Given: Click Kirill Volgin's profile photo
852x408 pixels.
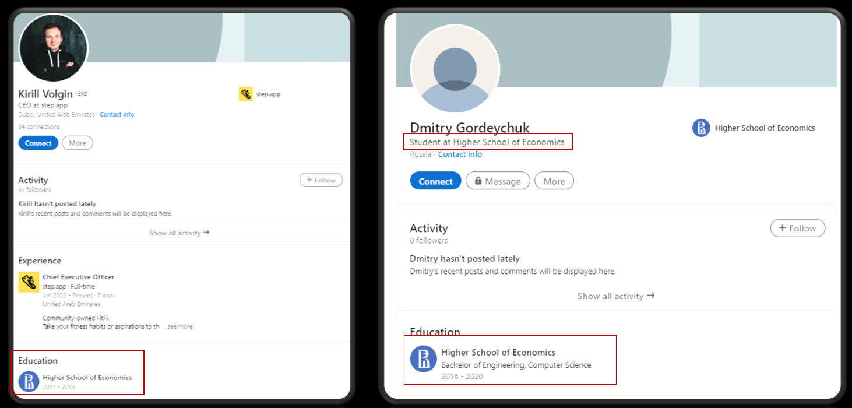Looking at the screenshot, I should (x=54, y=48).
